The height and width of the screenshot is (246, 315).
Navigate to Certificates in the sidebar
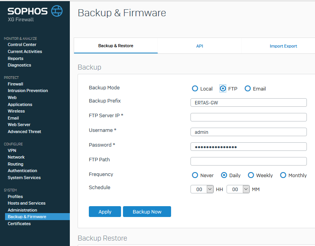pos(19,224)
